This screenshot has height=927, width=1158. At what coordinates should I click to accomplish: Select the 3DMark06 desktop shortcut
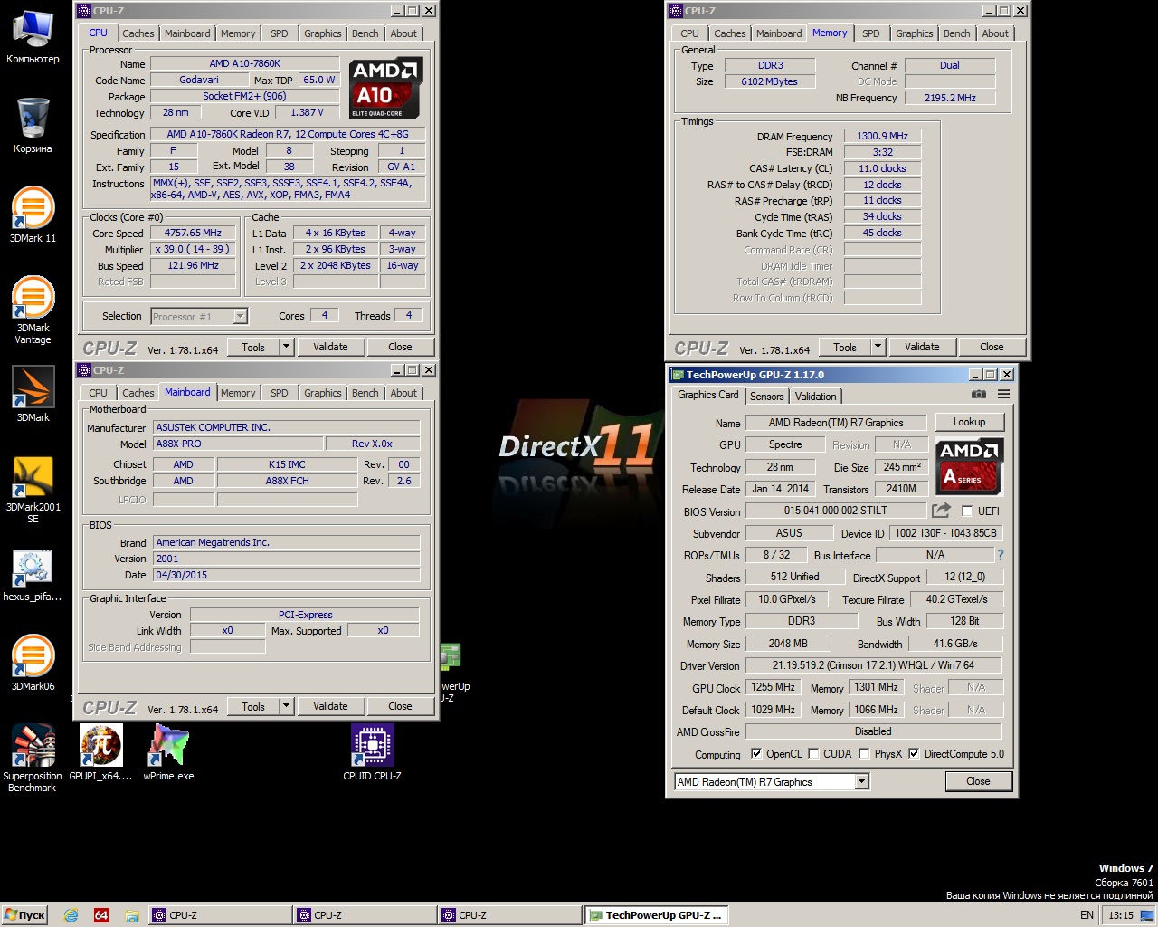33,663
